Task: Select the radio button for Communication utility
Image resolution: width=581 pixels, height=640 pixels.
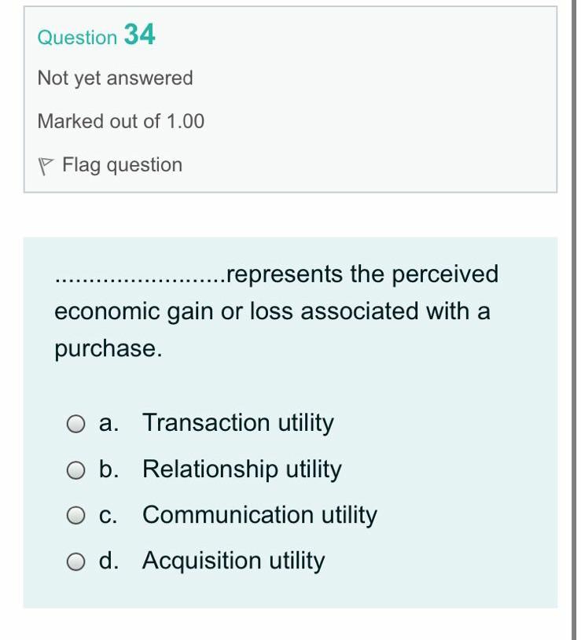Action: point(77,515)
